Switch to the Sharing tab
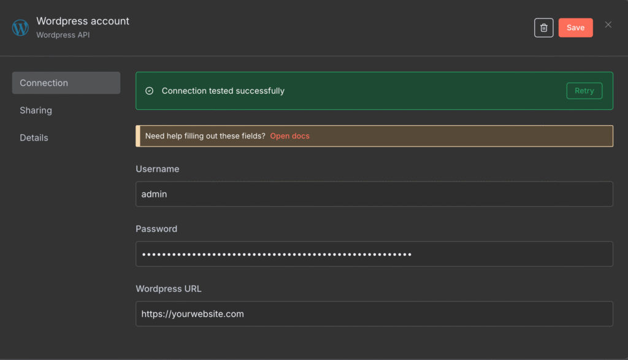This screenshot has height=360, width=628. 36,110
